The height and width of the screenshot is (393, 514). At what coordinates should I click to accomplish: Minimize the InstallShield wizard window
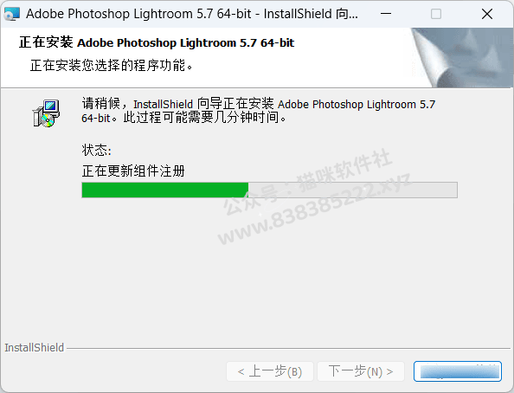pos(386,14)
